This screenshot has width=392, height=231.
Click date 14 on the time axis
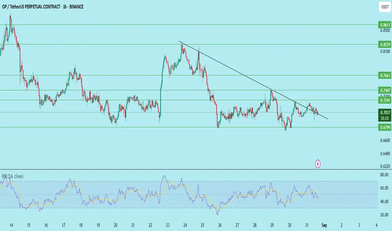point(11,225)
